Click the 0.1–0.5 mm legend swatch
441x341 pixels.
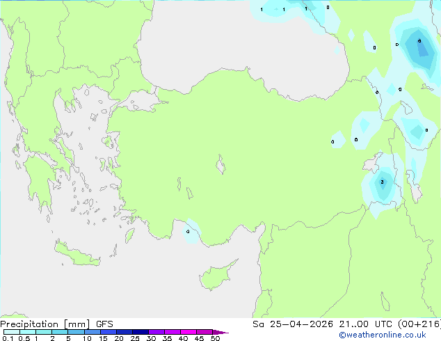pyautogui.click(x=12, y=332)
